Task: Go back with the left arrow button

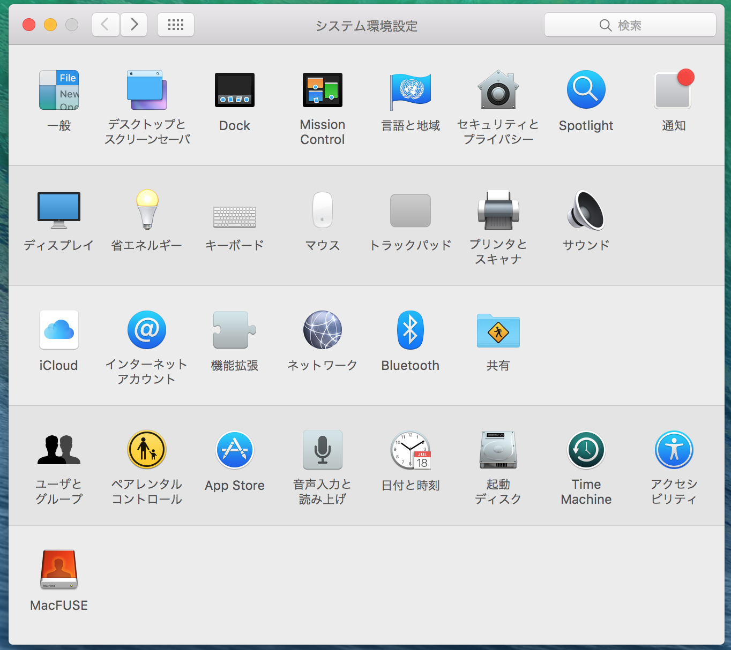Action: 106,25
